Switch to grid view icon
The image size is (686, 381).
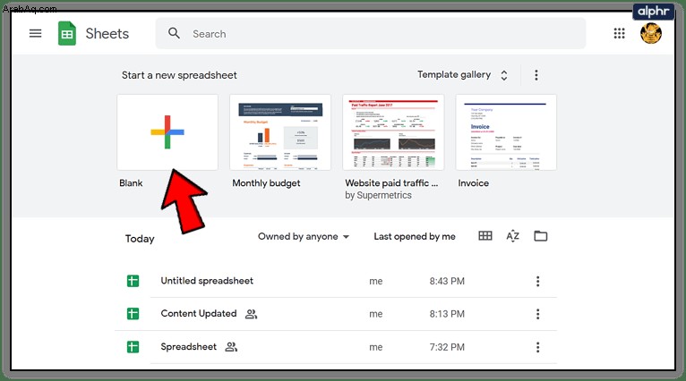pyautogui.click(x=485, y=236)
